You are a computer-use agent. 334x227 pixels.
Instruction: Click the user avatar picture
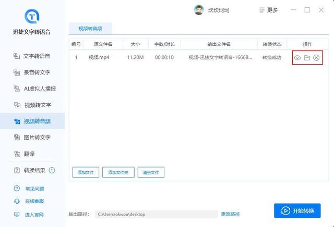click(x=199, y=10)
